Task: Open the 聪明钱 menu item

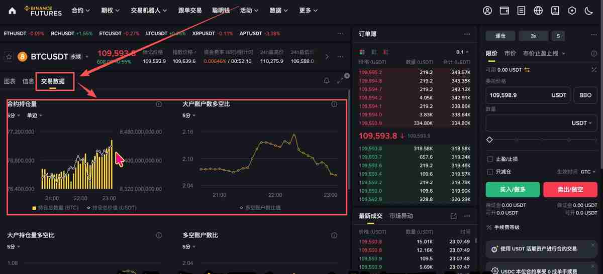Action: click(221, 11)
